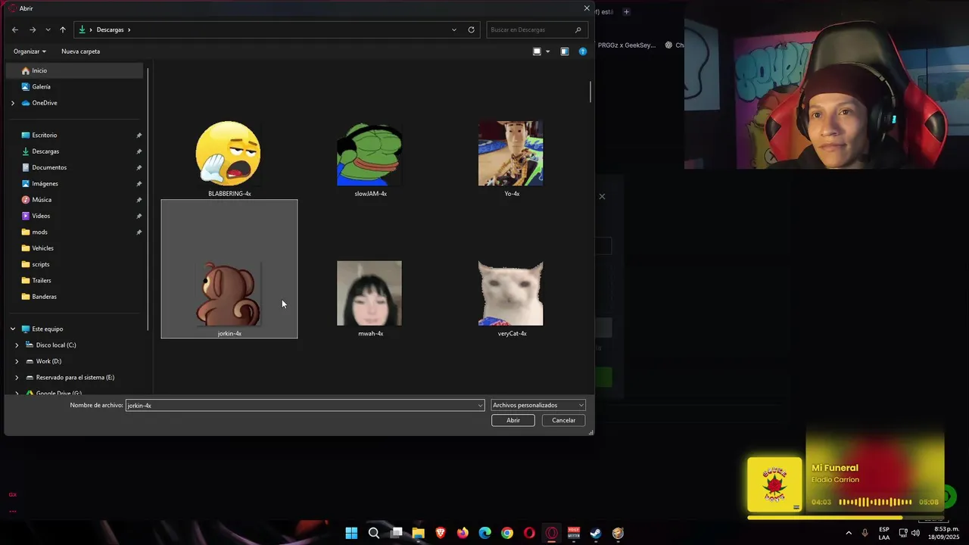
Task: Expand Disco local (C:) node
Action: pos(17,345)
